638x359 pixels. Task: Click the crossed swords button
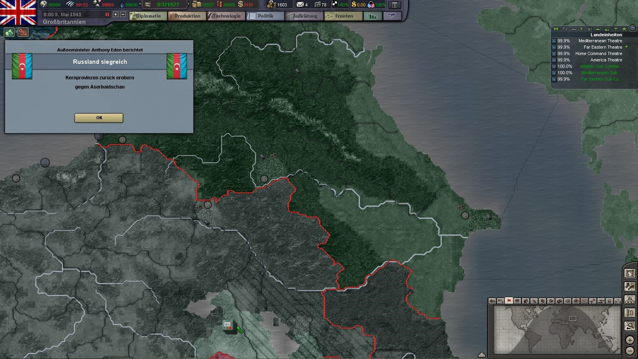click(630, 299)
